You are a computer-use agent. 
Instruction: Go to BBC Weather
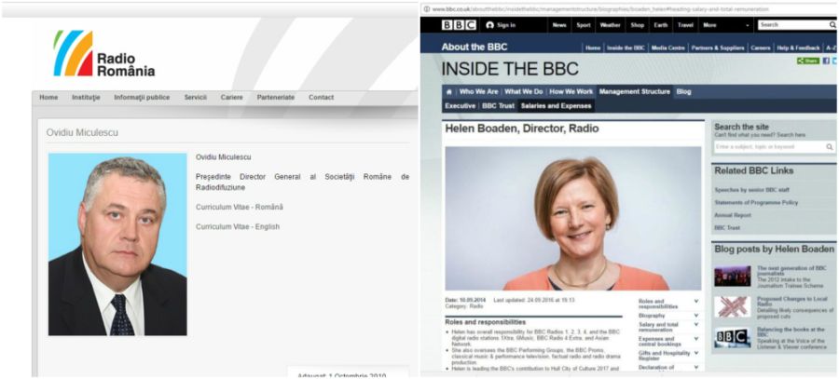[x=610, y=25]
